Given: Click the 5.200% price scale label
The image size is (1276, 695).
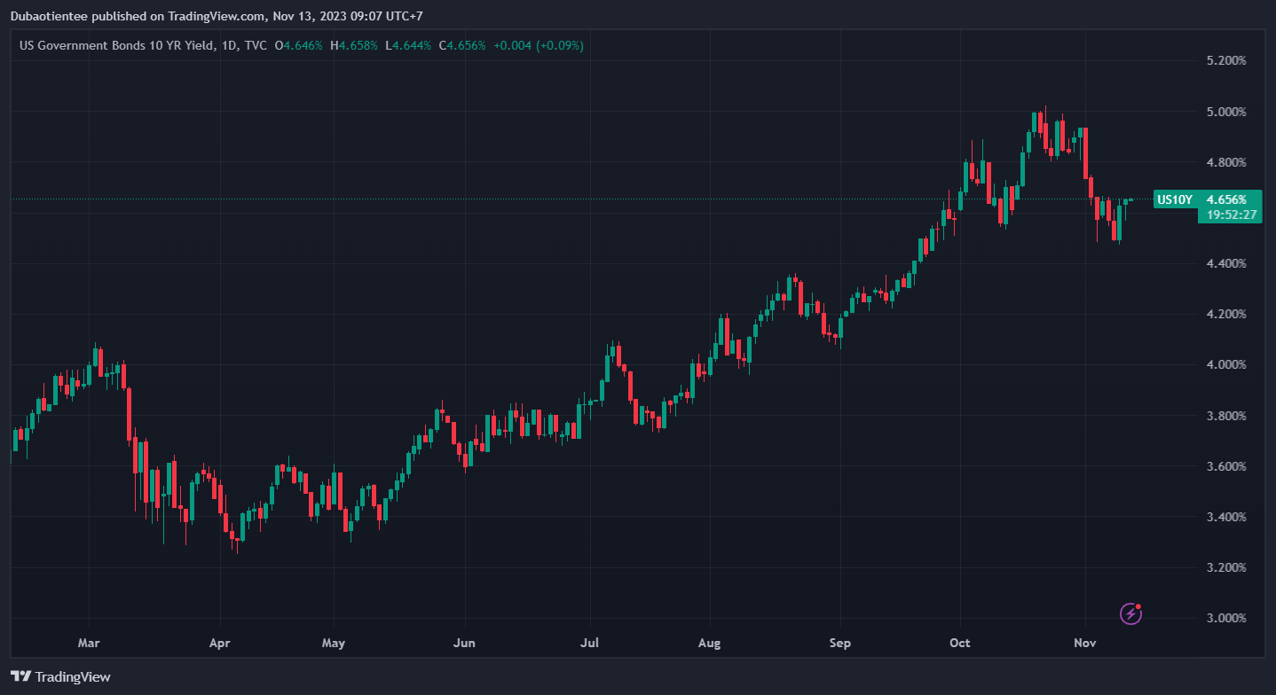Looking at the screenshot, I should click(1226, 61).
